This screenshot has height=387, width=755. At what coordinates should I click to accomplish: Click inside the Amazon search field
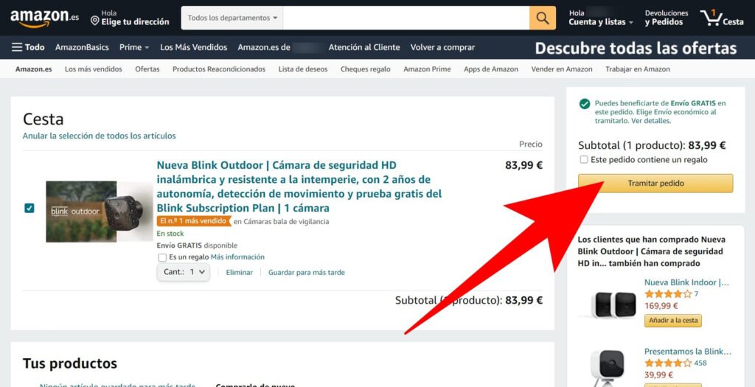[406, 18]
